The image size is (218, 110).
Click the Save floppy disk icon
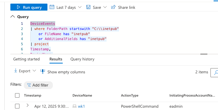[88, 7]
